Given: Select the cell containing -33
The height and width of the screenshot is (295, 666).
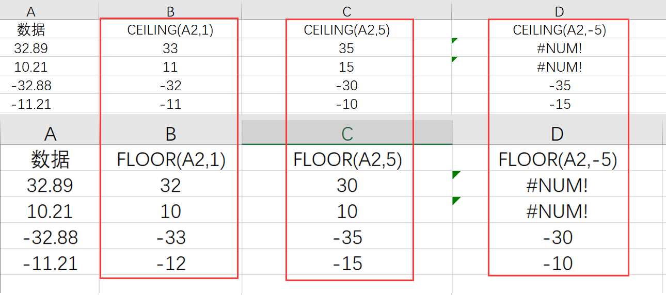Looking at the screenshot, I should [171, 238].
